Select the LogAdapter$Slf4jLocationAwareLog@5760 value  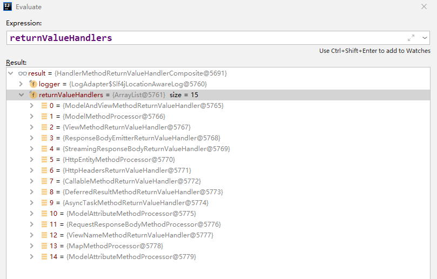point(138,84)
